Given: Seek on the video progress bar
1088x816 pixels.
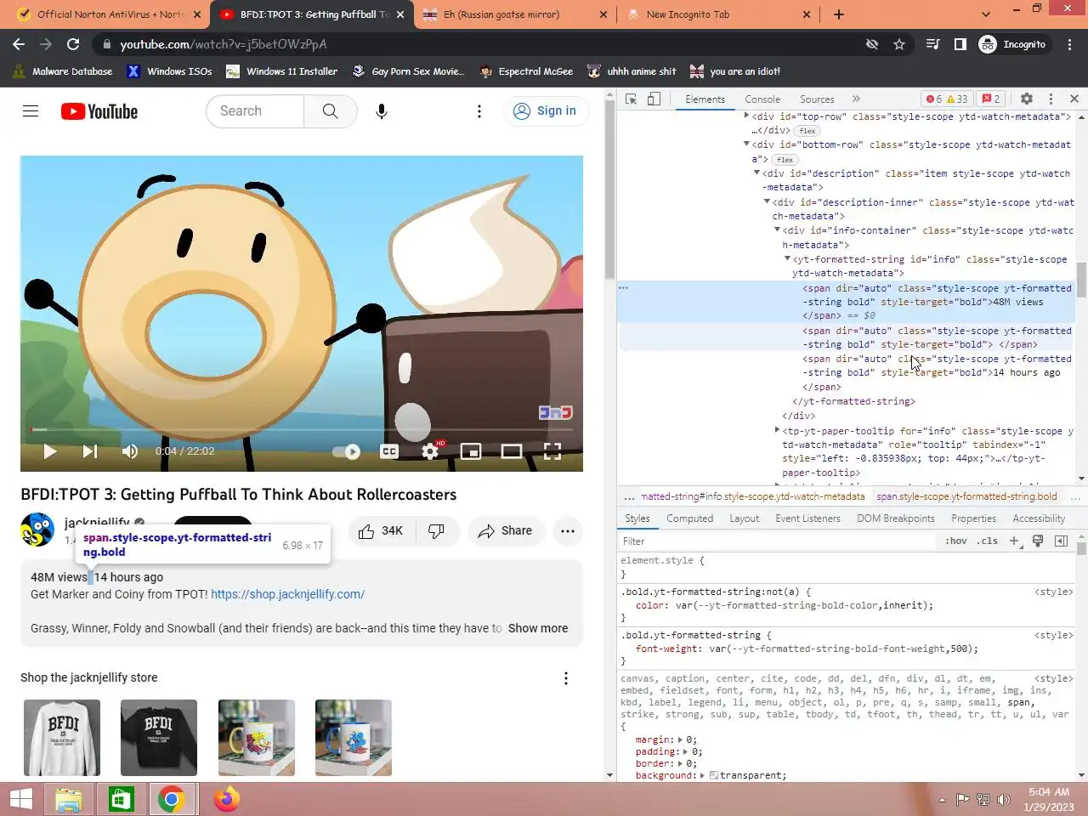Looking at the screenshot, I should coord(302,429).
